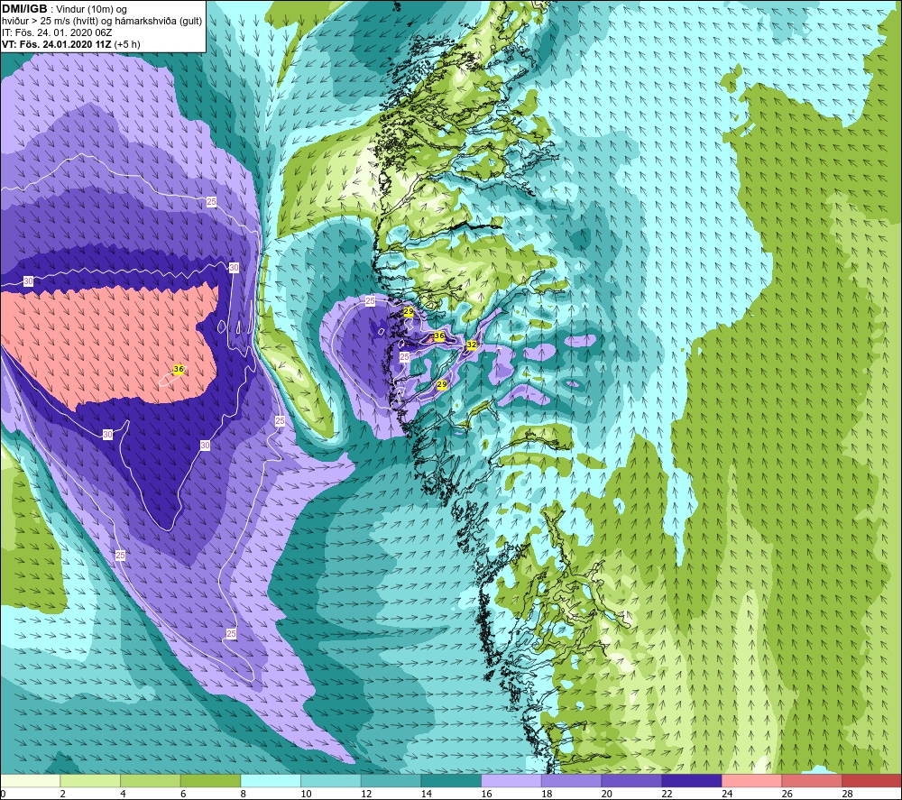
Task: Click the 2–4 m/s light green legend swatch
Action: click(90, 781)
